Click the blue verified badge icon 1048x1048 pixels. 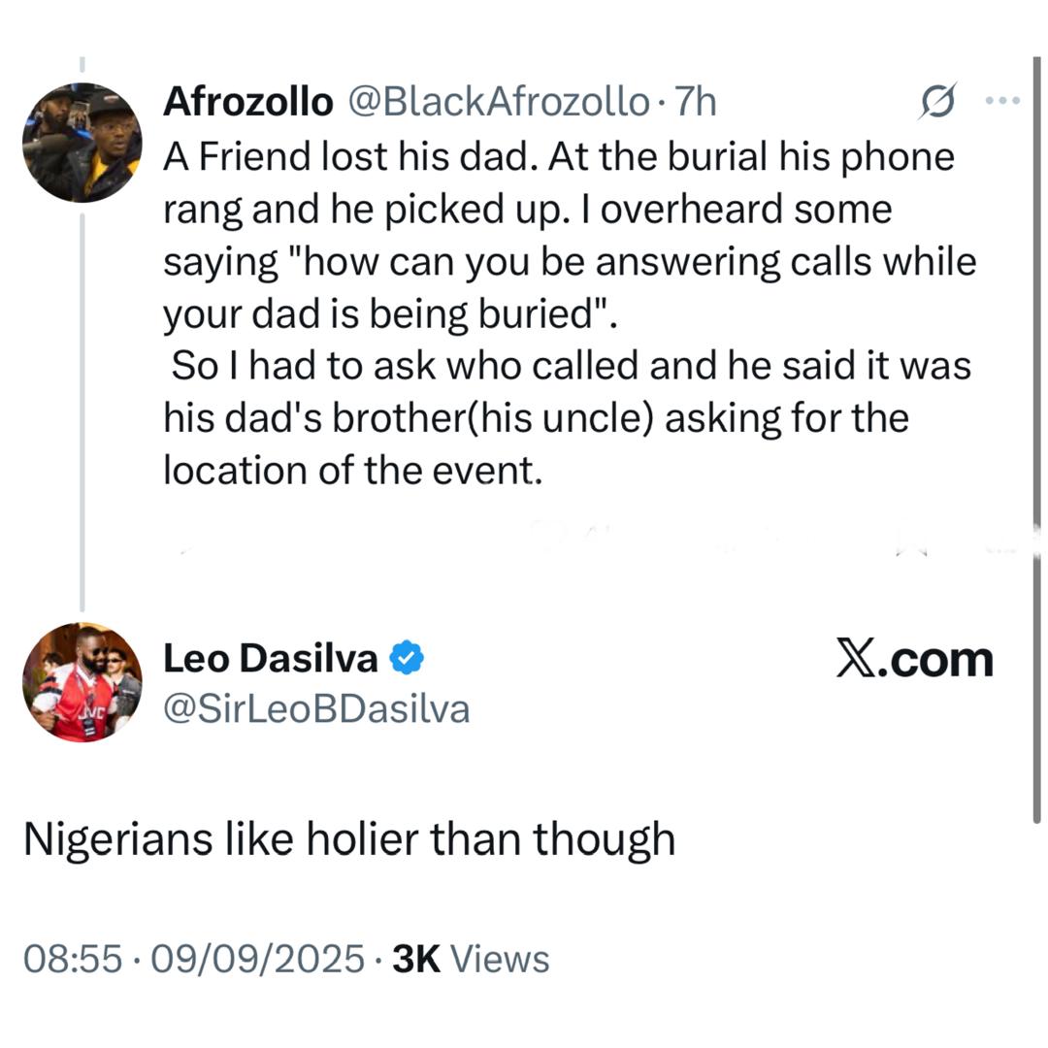(x=407, y=659)
